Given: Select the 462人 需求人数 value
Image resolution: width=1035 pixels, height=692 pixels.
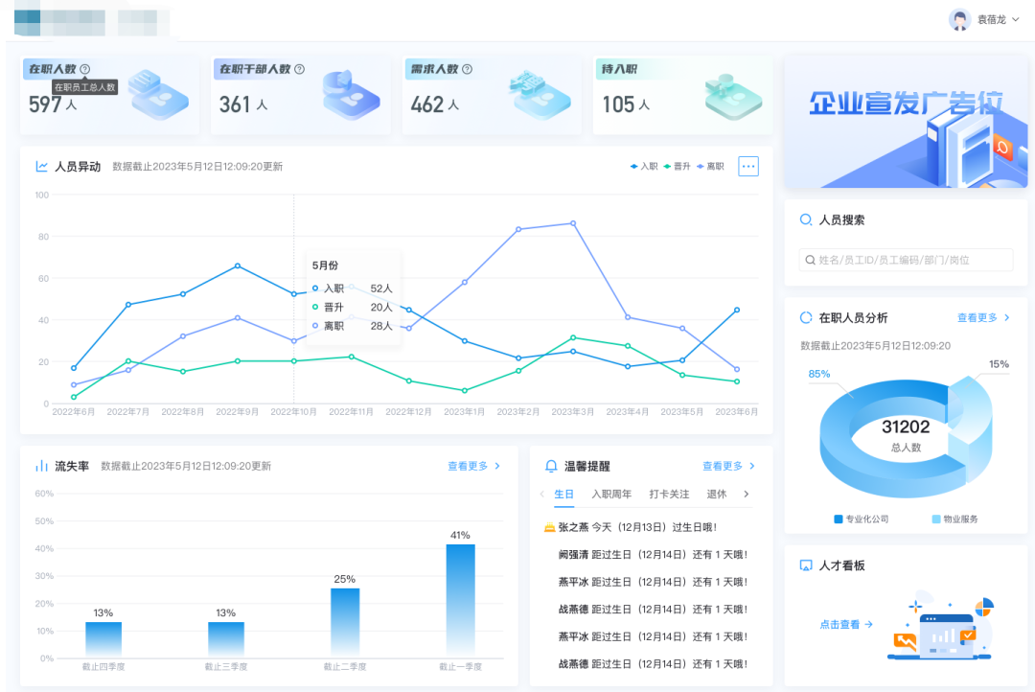Looking at the screenshot, I should click(434, 104).
